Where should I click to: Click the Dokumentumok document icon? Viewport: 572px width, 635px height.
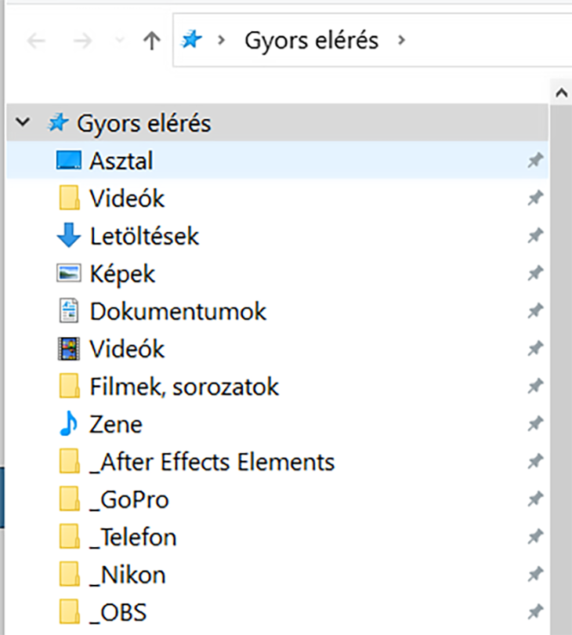[x=69, y=311]
